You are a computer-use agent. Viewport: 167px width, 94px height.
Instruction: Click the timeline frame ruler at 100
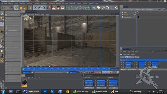point(52,69)
